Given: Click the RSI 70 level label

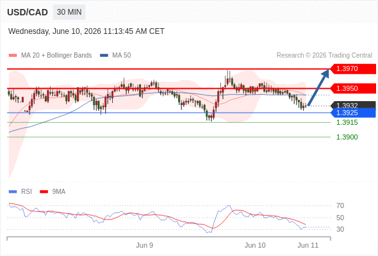Looking at the screenshot, I should pos(340,205).
